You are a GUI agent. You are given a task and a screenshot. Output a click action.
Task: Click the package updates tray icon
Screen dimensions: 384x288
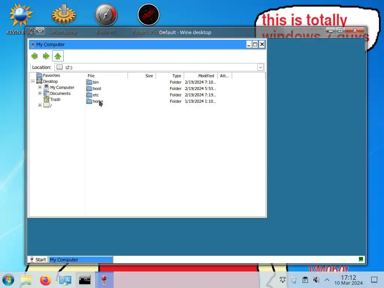(x=294, y=279)
